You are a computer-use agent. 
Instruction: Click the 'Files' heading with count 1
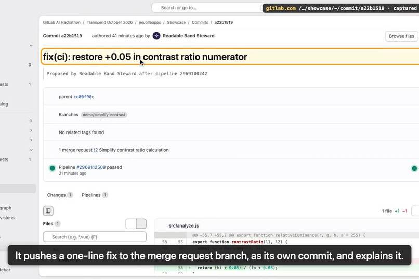51,224
